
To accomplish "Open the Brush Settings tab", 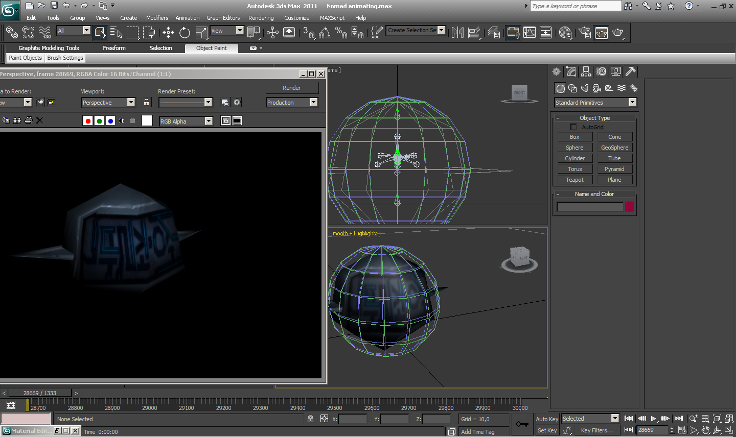I will [x=65, y=58].
